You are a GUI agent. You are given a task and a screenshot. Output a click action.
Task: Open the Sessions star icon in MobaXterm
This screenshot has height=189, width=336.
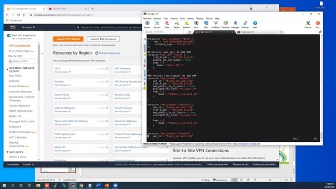[x=186, y=25]
